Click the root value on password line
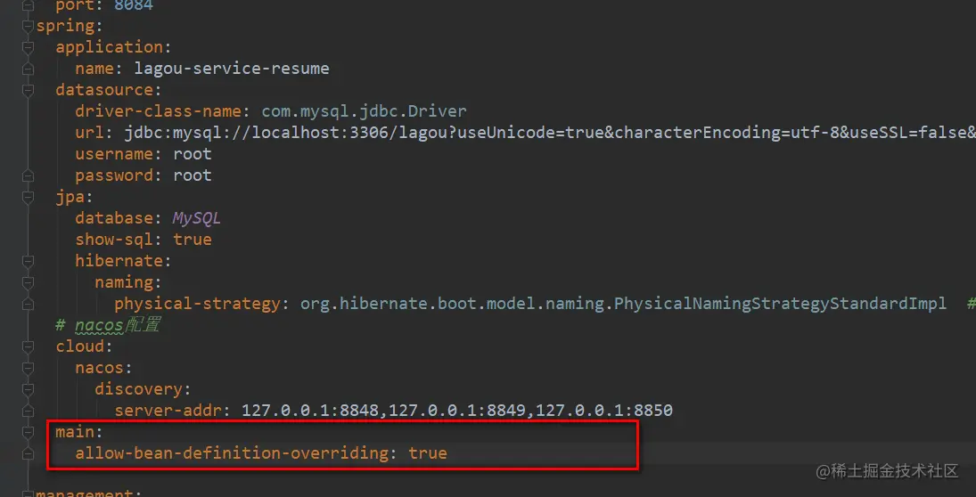This screenshot has height=497, width=976. 193,176
